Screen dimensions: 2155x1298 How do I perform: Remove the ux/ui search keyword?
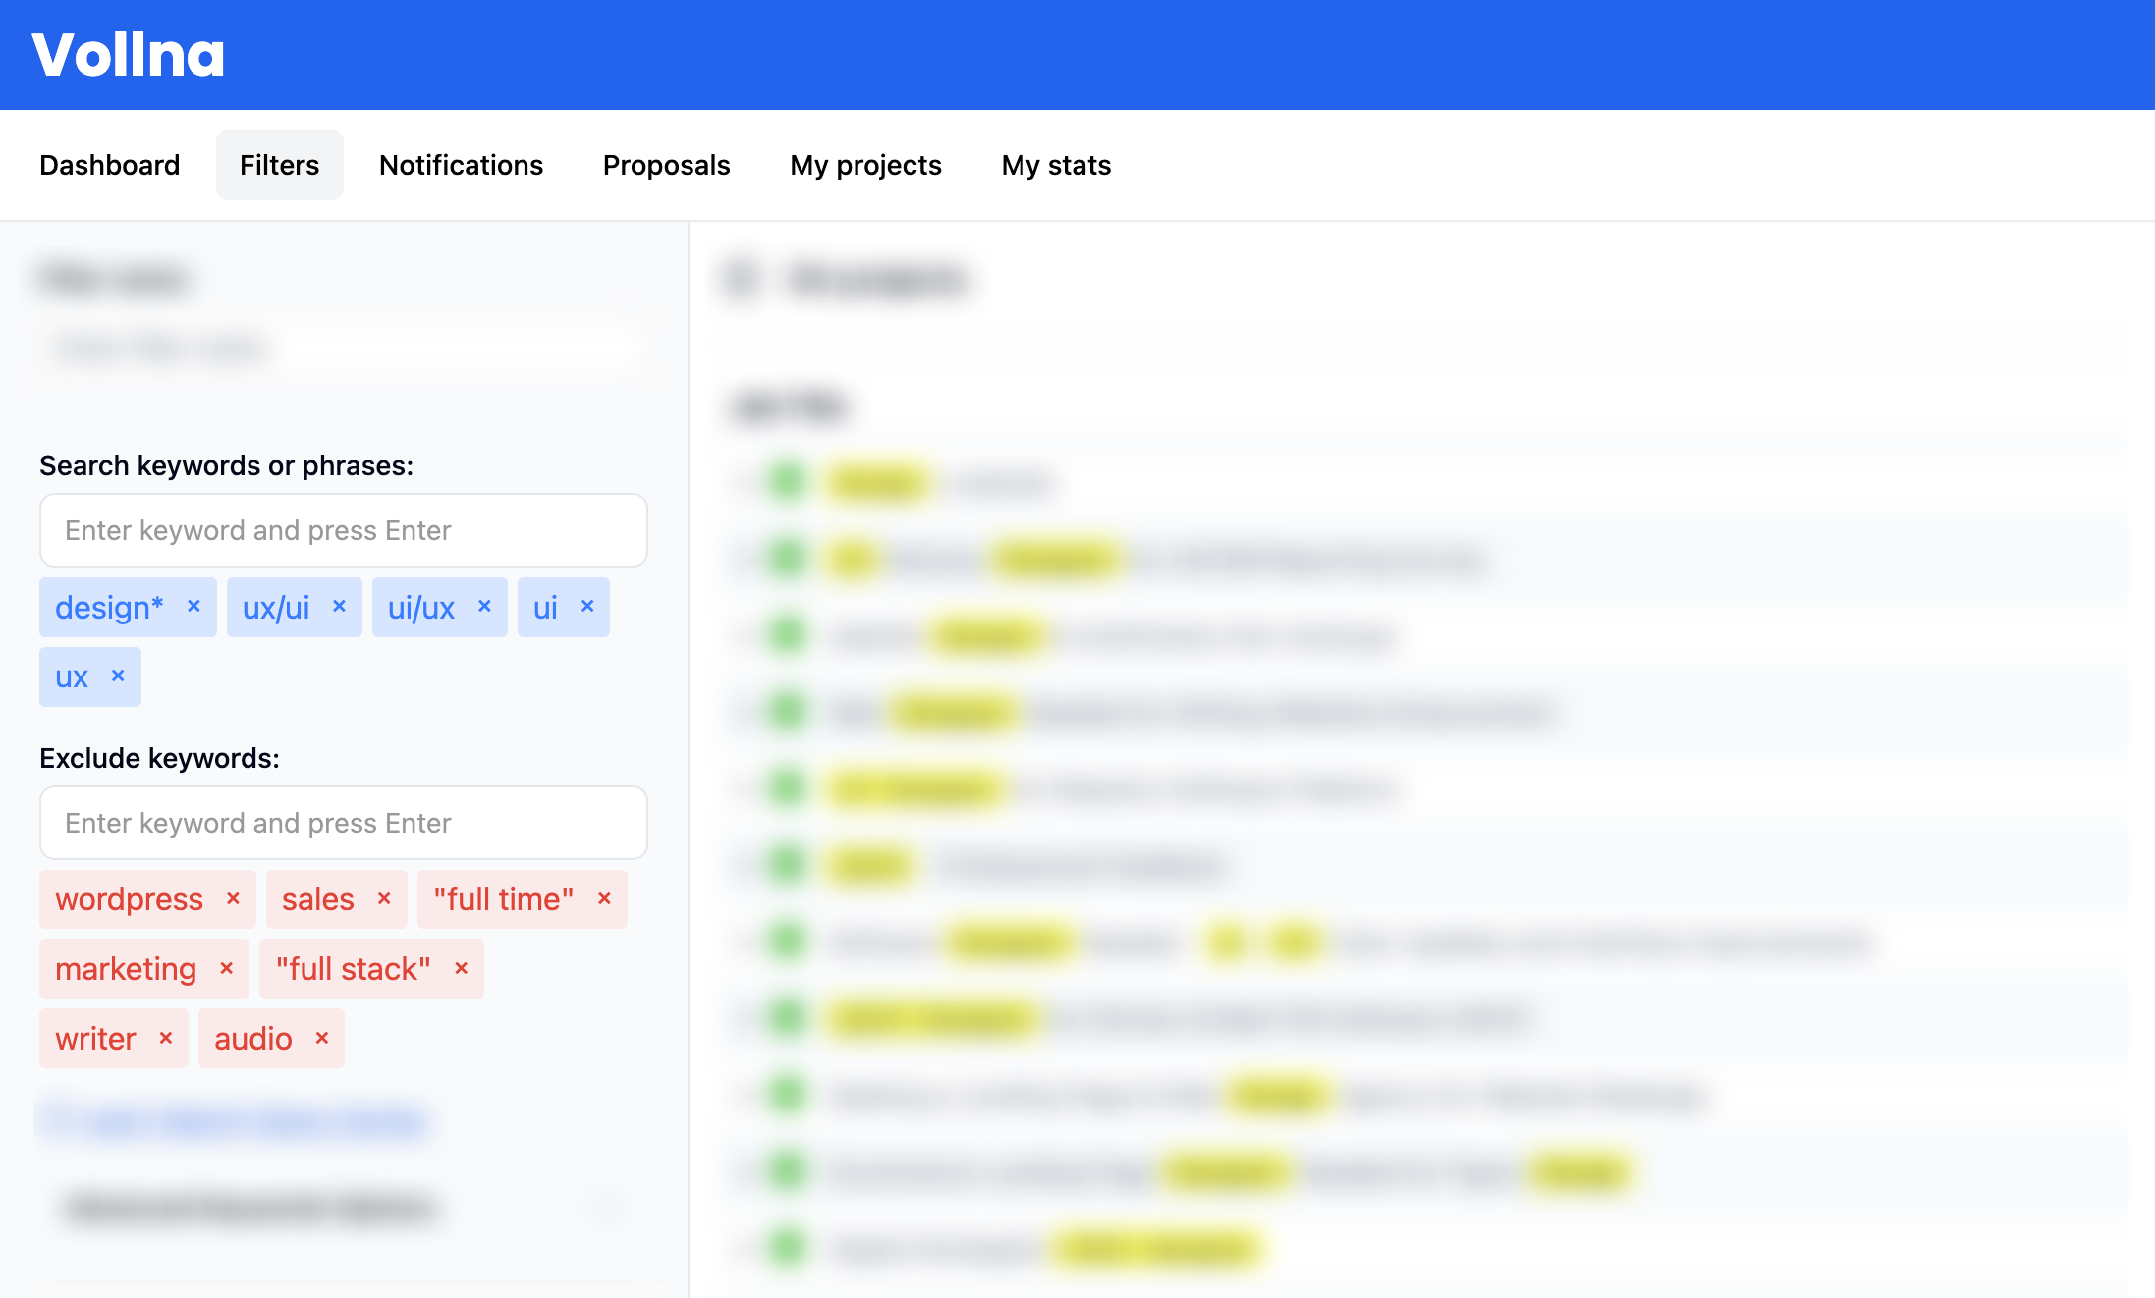point(339,606)
